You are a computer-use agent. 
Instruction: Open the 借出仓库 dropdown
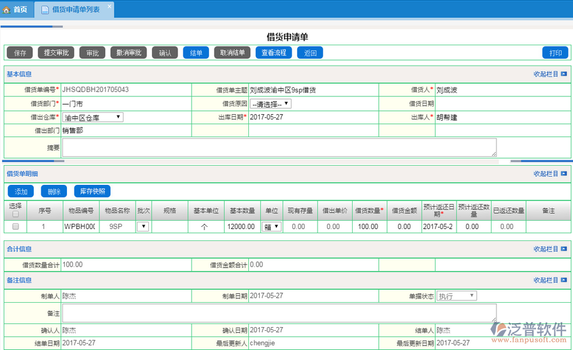92,117
